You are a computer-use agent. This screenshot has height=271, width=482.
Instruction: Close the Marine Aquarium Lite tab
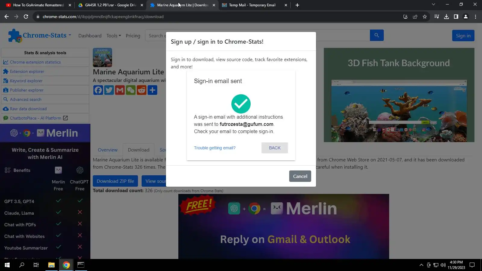click(x=214, y=5)
